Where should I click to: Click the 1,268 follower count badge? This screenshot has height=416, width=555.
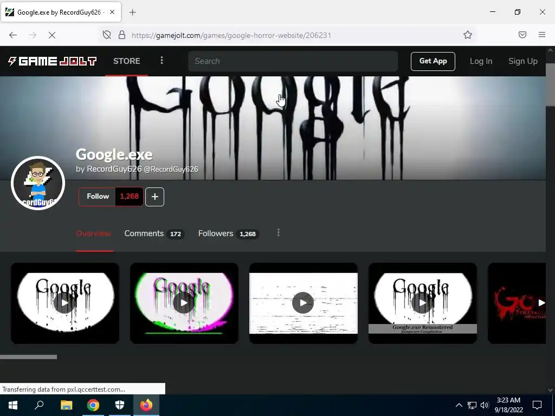click(129, 197)
